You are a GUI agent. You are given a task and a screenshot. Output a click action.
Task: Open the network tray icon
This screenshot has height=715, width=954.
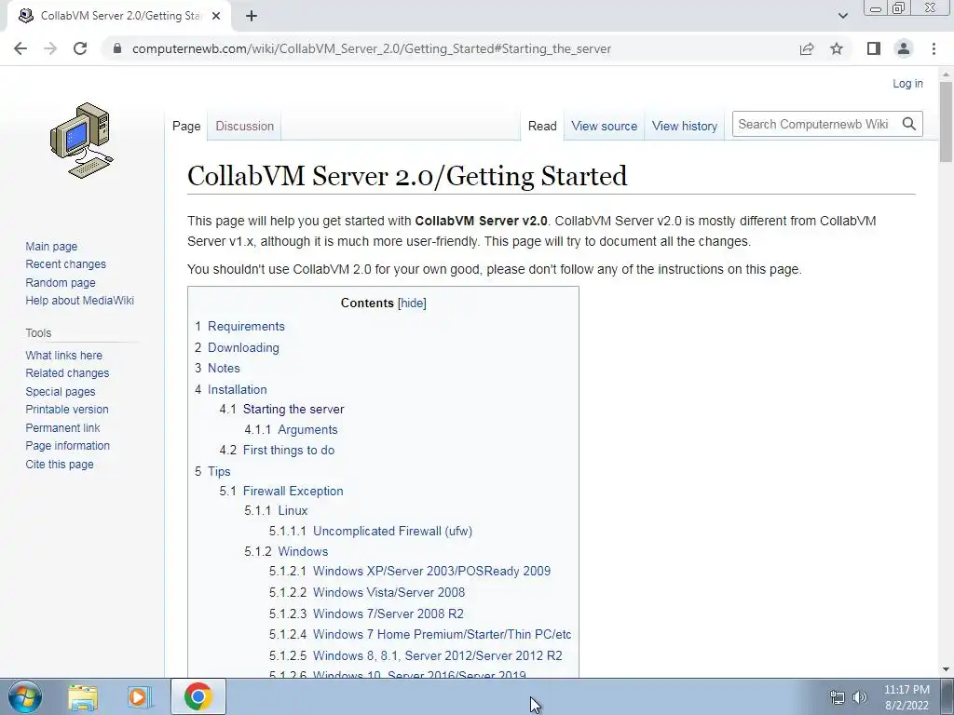(x=838, y=697)
